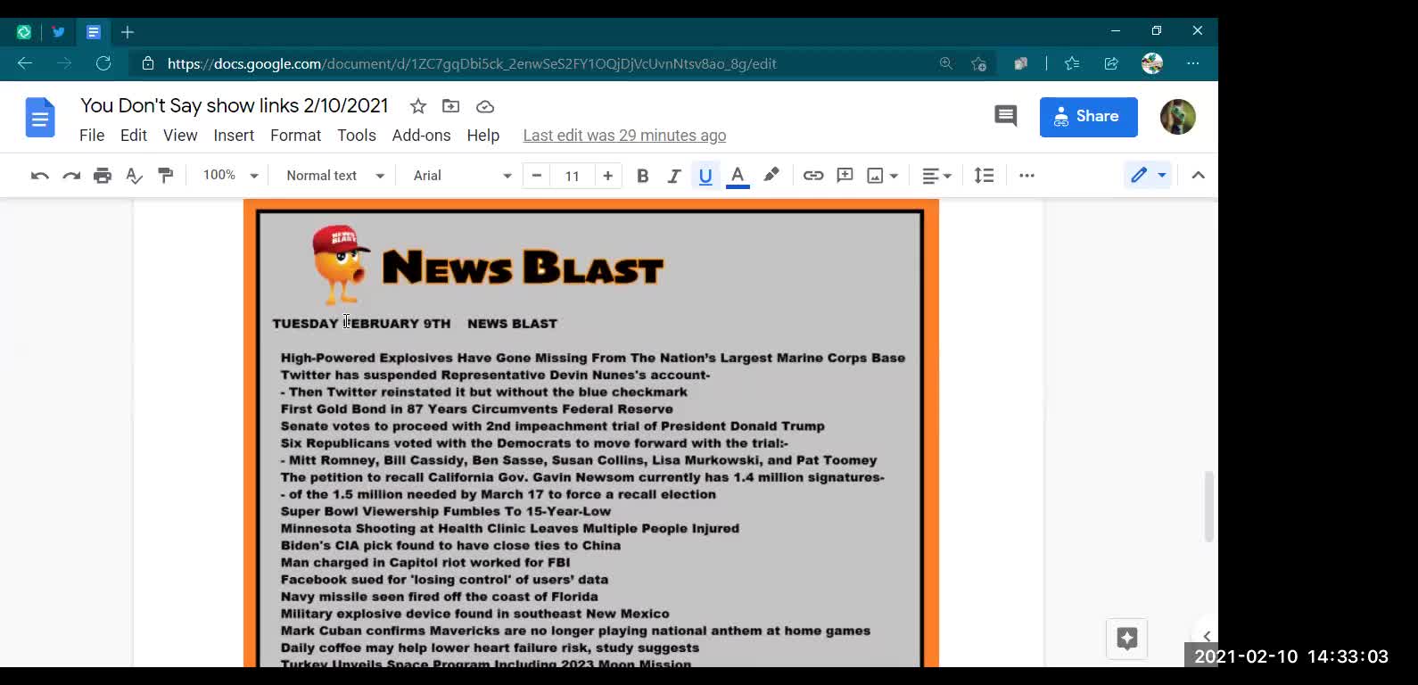Open the highlight color picker
Image resolution: width=1418 pixels, height=685 pixels.
click(771, 175)
